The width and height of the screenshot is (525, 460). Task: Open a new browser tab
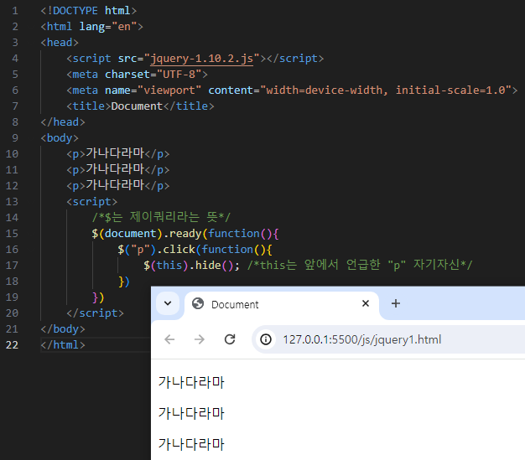[396, 303]
